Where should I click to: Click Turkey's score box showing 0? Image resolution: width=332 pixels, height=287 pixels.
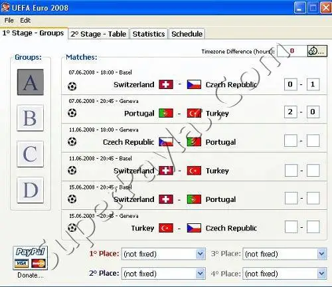[x=313, y=112]
